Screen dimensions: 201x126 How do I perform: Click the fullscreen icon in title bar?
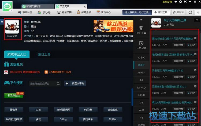[x=185, y=2]
